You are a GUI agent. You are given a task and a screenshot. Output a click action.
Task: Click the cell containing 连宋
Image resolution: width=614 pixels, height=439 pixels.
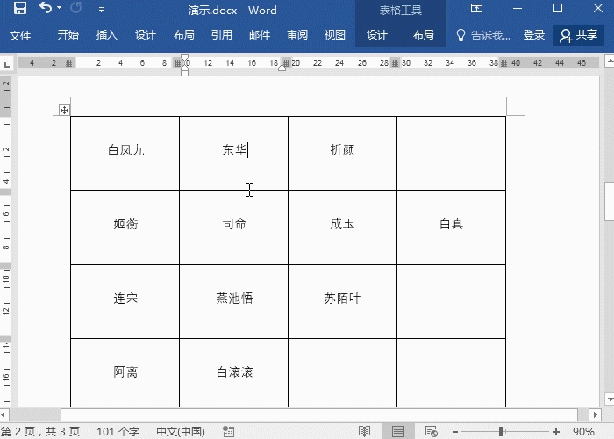[x=125, y=301]
